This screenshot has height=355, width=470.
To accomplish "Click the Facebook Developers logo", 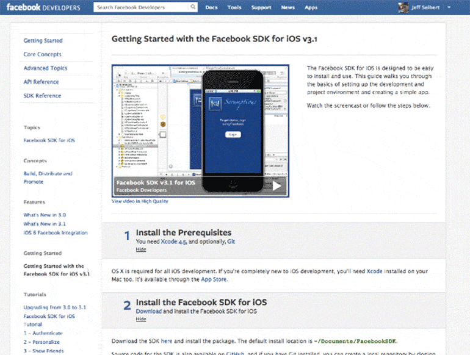I will click(x=43, y=7).
